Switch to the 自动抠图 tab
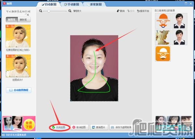The image size is (195, 139). pyautogui.click(x=49, y=4)
